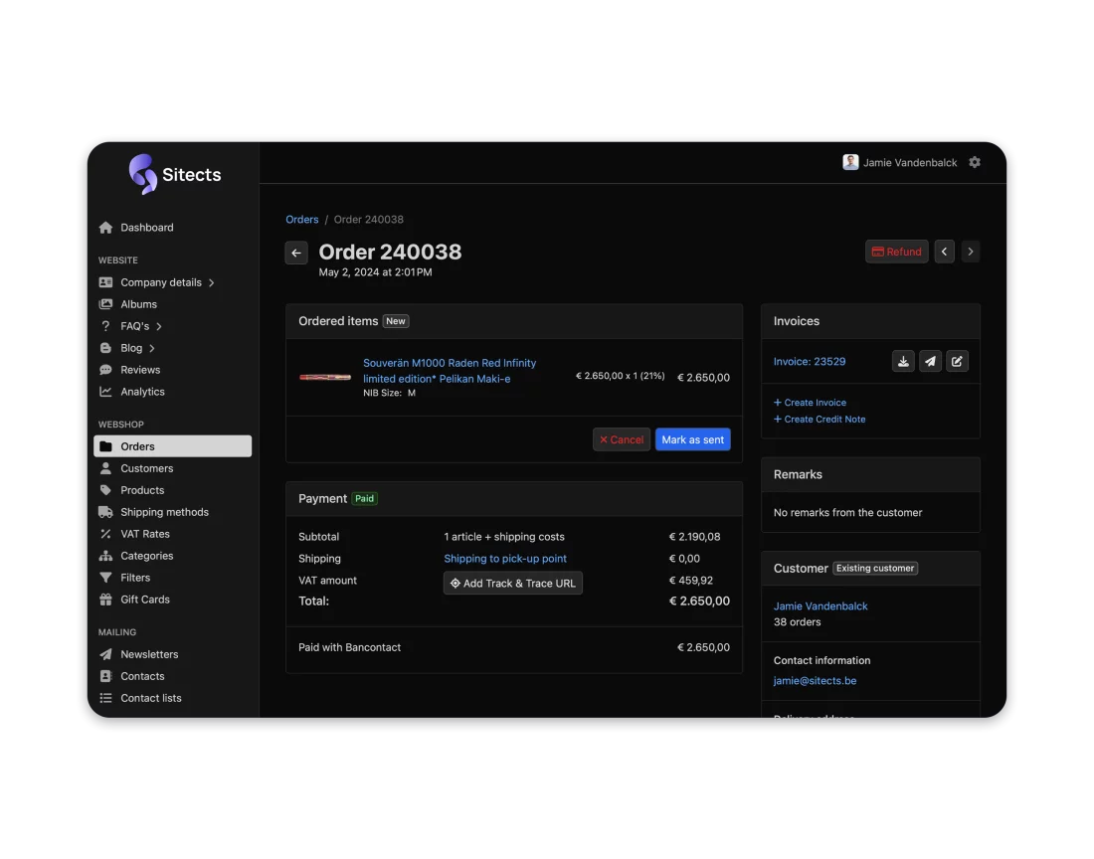This screenshot has height=859, width=1094.
Task: Click the Products tag icon
Action: coord(105,490)
